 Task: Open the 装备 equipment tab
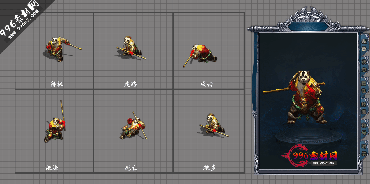pos(364,45)
